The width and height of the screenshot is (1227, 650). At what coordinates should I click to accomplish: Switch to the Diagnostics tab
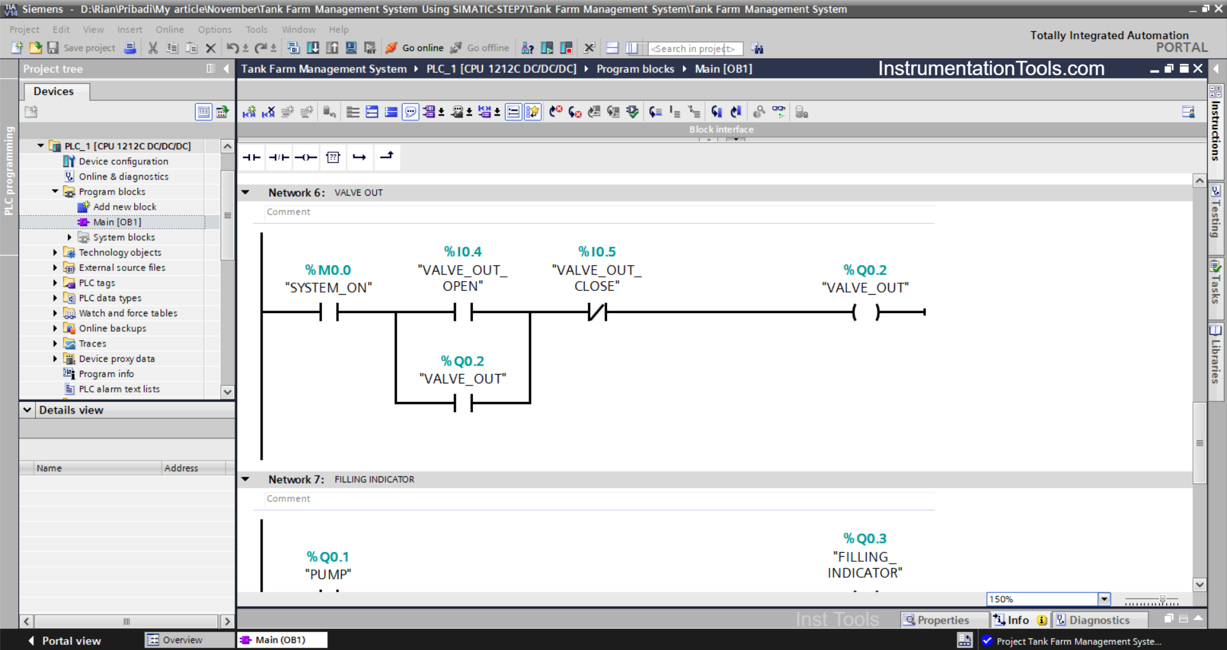click(x=1100, y=619)
